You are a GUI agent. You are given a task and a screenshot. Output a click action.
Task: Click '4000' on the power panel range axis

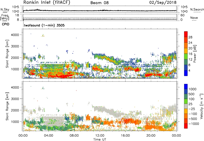[15, 35]
